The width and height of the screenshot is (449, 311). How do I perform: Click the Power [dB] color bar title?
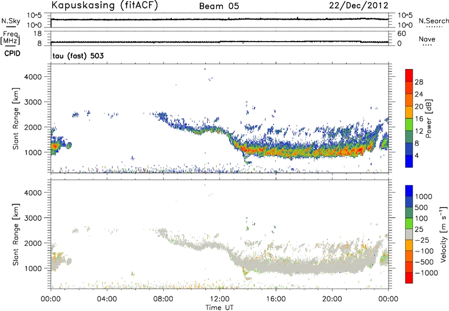pyautogui.click(x=429, y=118)
